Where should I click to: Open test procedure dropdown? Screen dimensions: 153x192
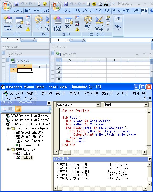point(146,105)
